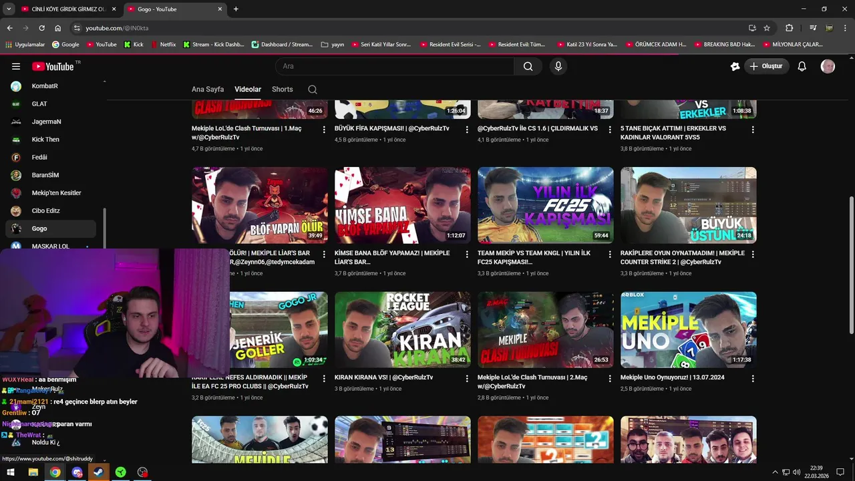Open video title Mekiple LoL'de Clash Turnuvası 1.Maç
This screenshot has width=855, height=481.
246,133
